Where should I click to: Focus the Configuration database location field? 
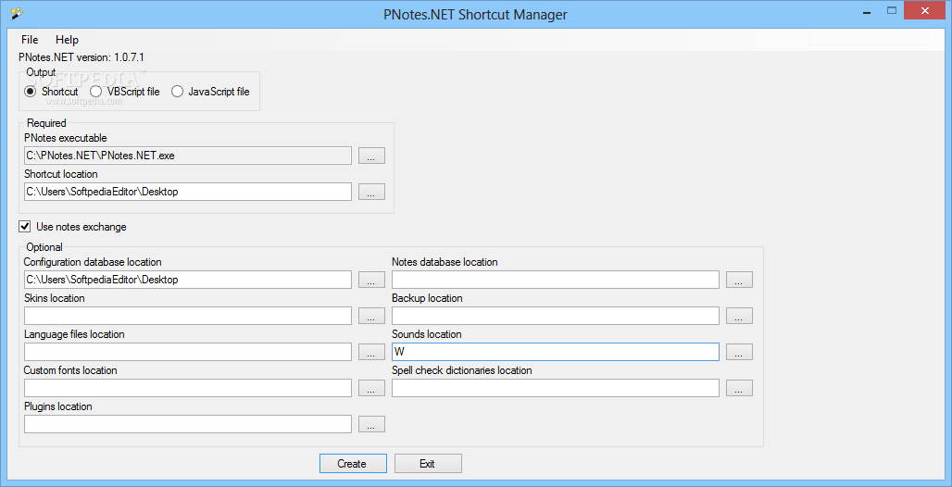point(188,280)
